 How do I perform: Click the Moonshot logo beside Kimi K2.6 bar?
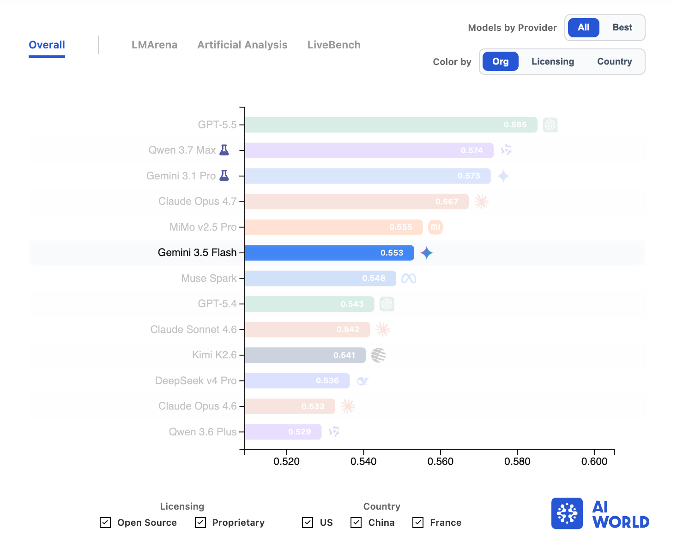[x=378, y=355]
